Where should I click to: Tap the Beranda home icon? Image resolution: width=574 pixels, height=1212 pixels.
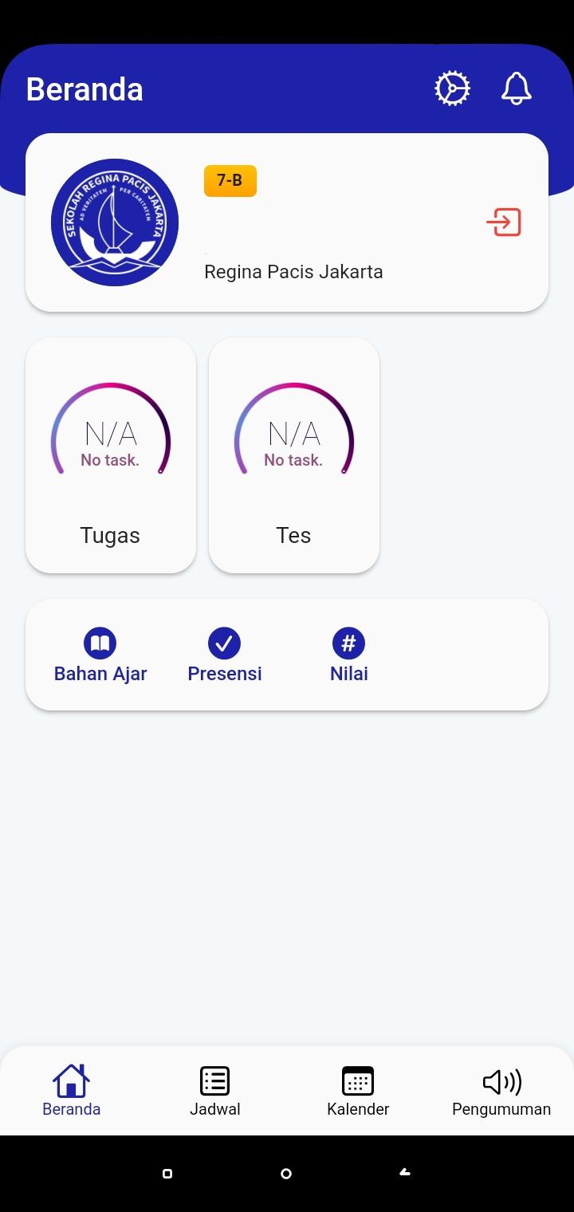tap(71, 1080)
